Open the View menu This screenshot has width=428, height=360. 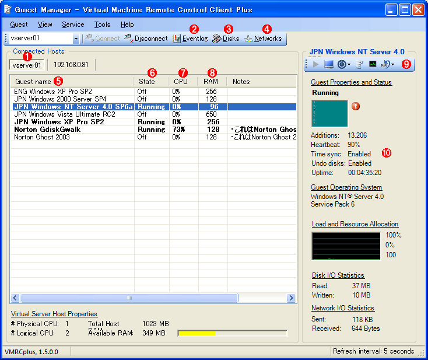pyautogui.click(x=45, y=25)
